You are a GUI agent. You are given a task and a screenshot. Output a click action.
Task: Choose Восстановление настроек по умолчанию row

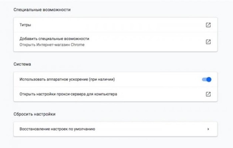116,129
